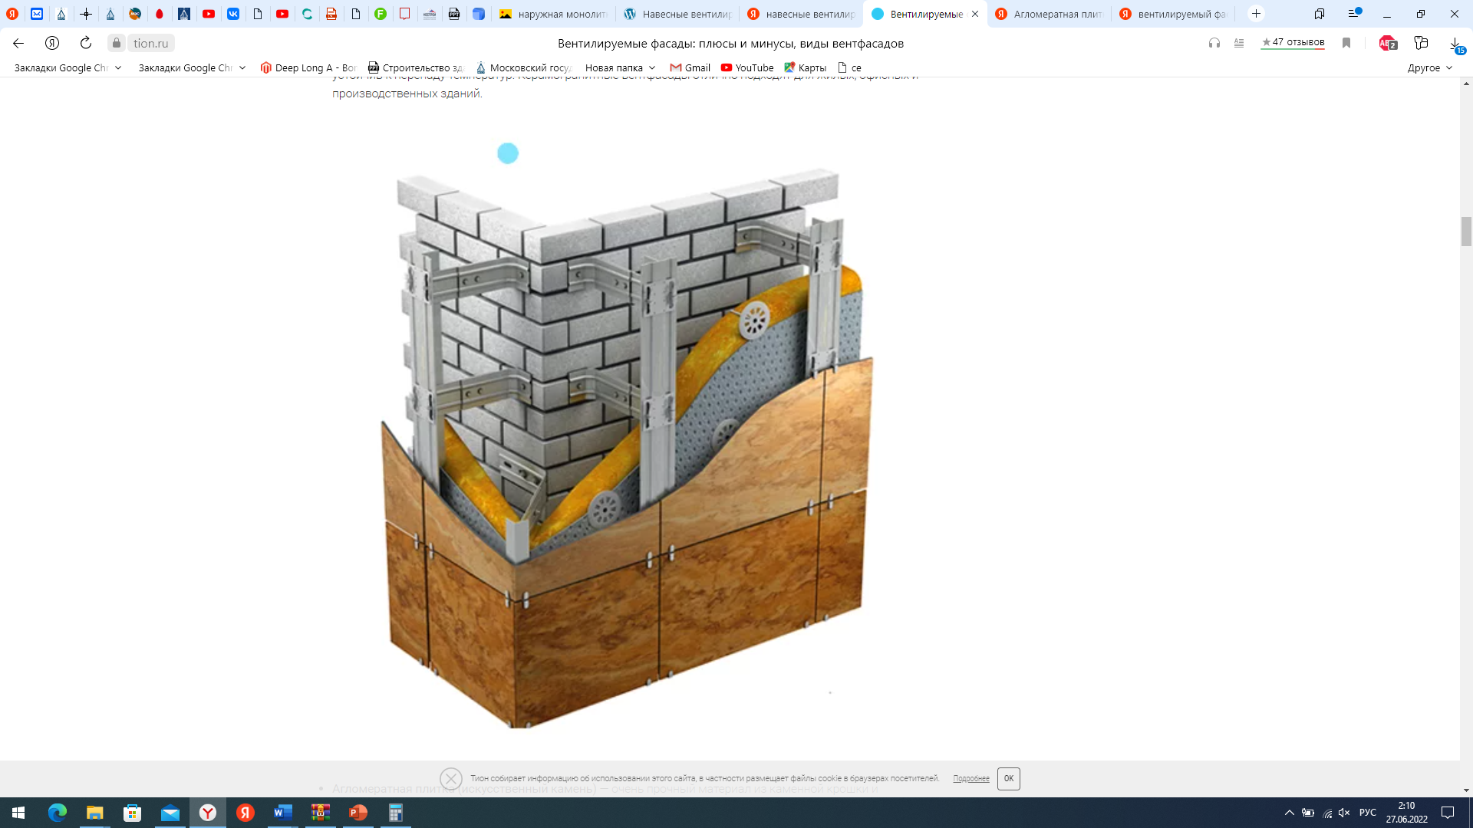The image size is (1473, 828).
Task: Open the Windows Start menu
Action: pyautogui.click(x=18, y=813)
